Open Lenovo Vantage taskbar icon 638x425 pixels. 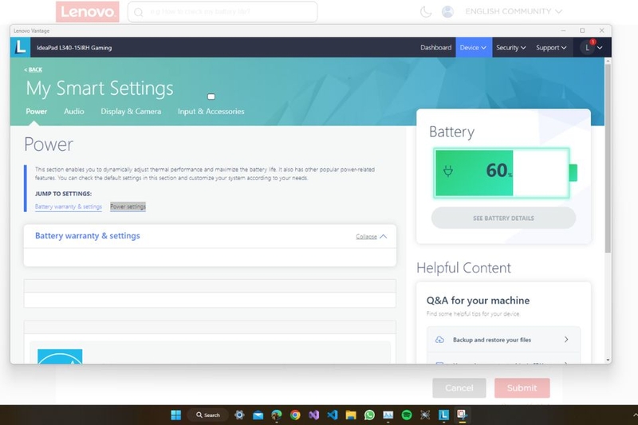(443, 415)
